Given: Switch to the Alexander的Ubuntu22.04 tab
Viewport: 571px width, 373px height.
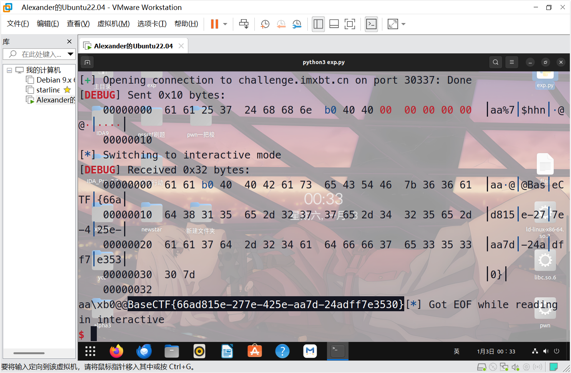Looking at the screenshot, I should point(133,45).
